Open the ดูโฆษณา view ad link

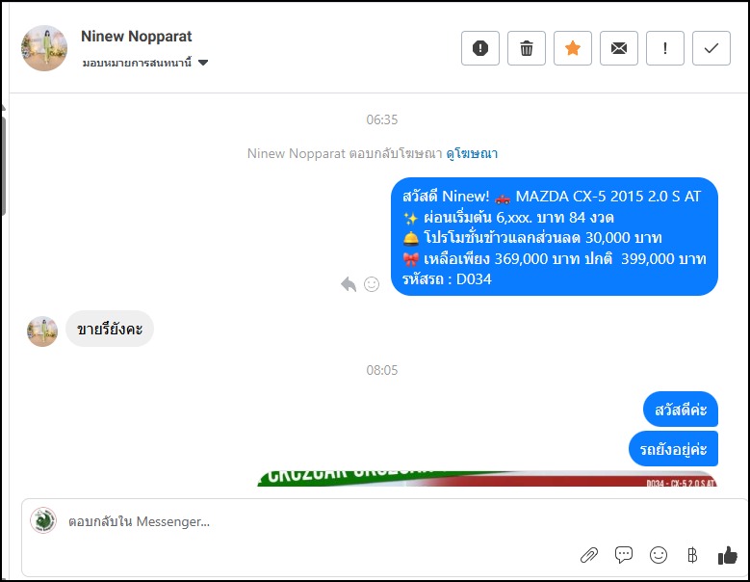click(472, 153)
